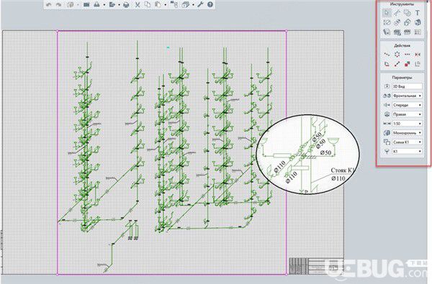Click the red overlapping squares action in Действия

pos(408,64)
